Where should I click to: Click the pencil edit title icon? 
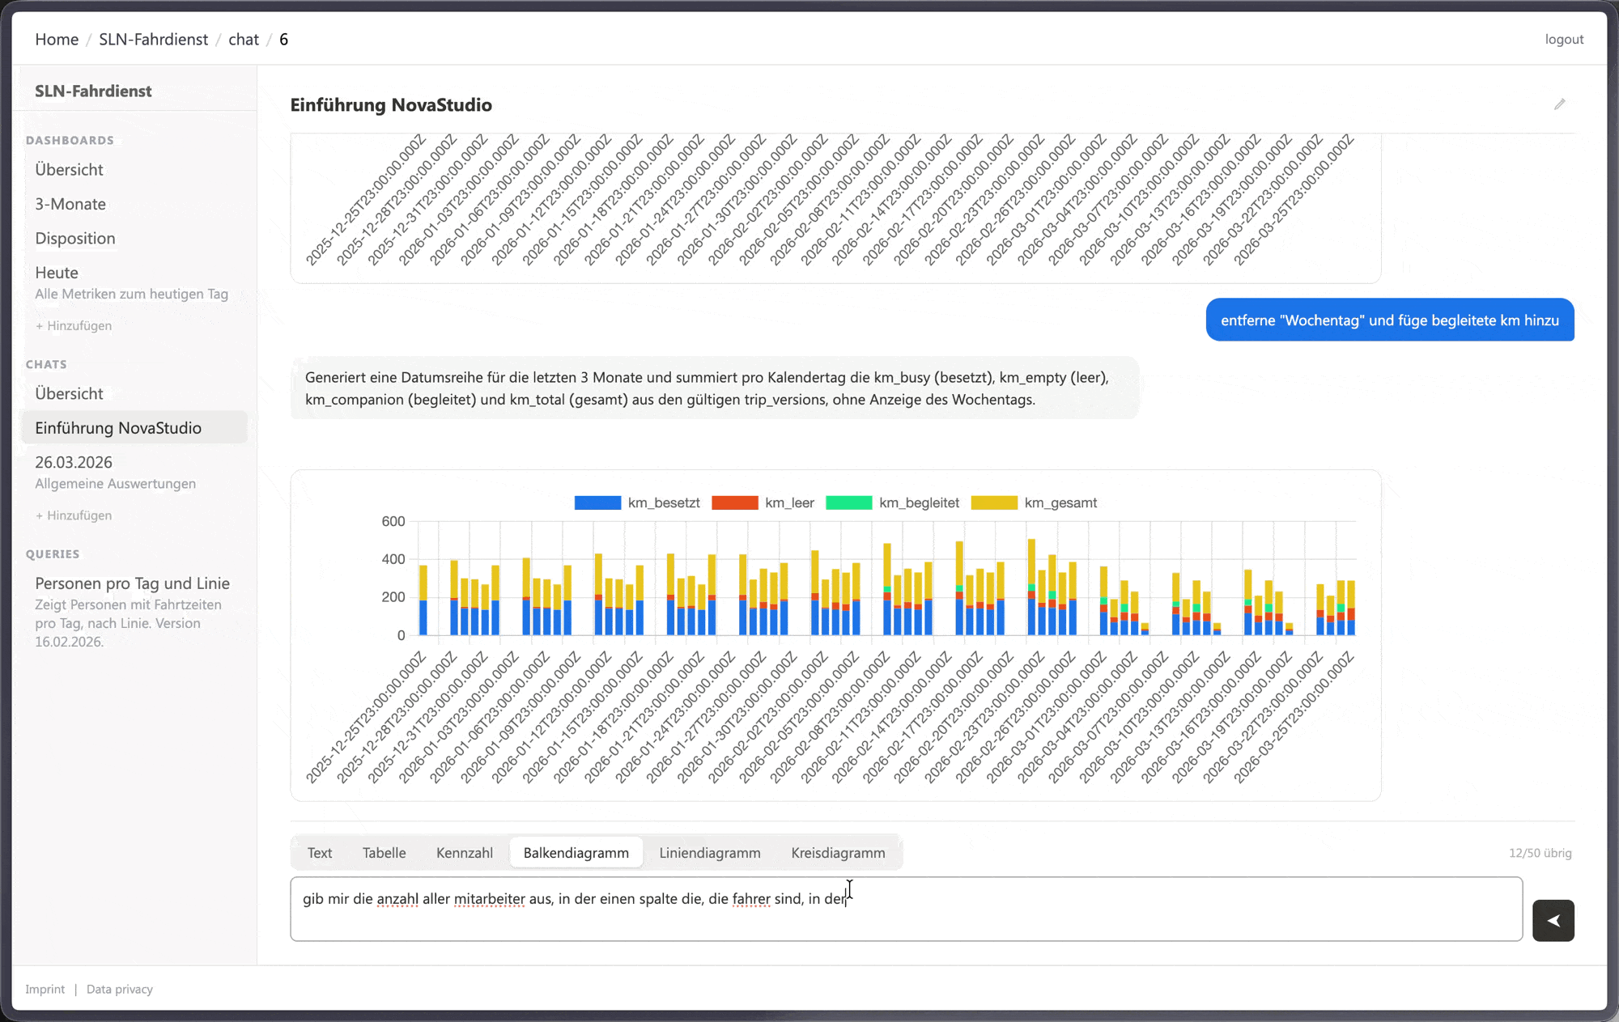(x=1559, y=104)
